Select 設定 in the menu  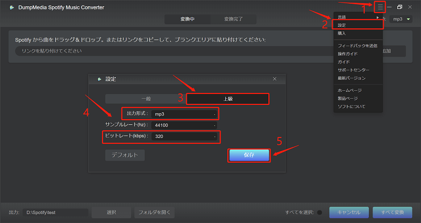click(x=358, y=25)
